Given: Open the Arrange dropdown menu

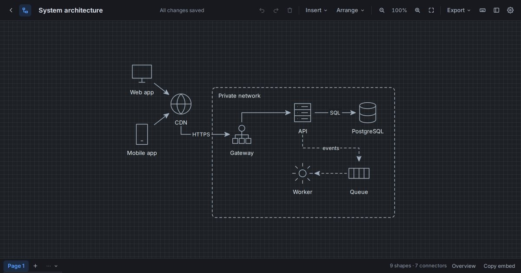Looking at the screenshot, I should pyautogui.click(x=350, y=10).
